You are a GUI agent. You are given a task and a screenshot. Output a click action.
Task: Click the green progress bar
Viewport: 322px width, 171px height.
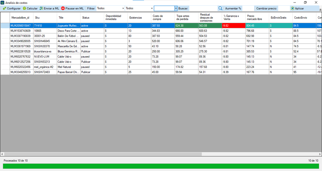click(x=161, y=166)
